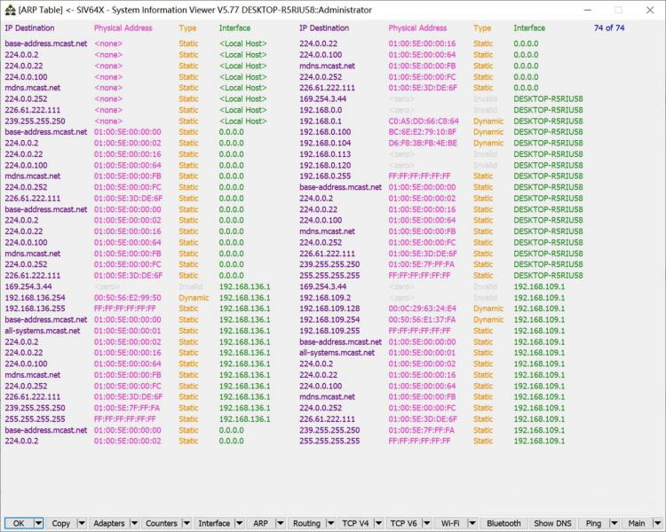Screen dimensions: 666x532
Task: Show the Counters view
Action: point(162,523)
